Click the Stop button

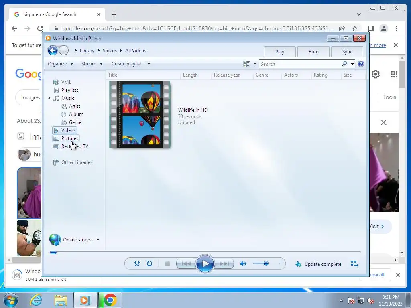coord(167,264)
